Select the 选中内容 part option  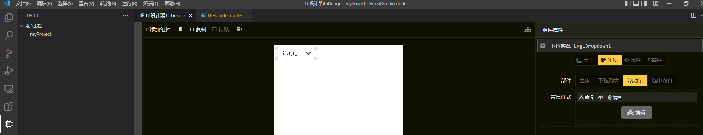[662, 80]
